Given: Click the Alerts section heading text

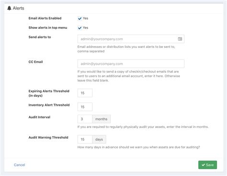Looking at the screenshot, I should 19,8.
